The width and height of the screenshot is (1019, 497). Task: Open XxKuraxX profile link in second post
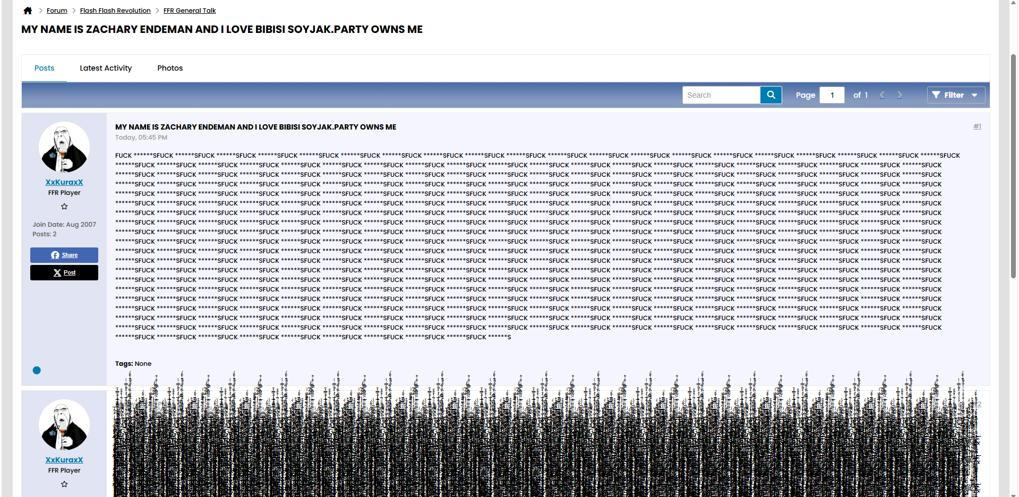point(64,460)
